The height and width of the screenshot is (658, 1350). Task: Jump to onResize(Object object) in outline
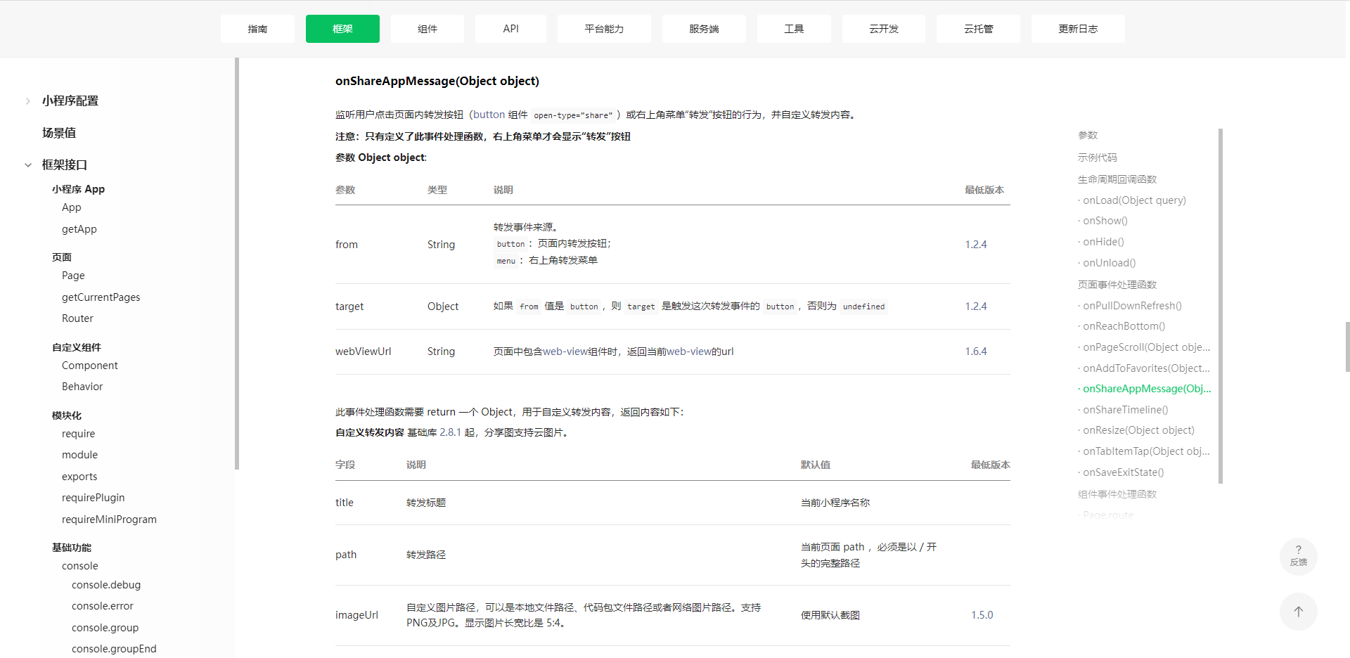coord(1138,430)
